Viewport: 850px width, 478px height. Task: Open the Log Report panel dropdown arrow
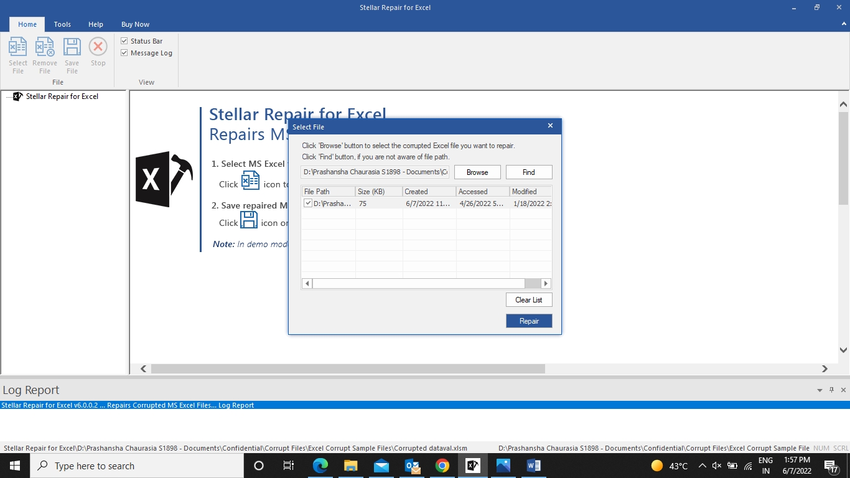click(x=820, y=390)
